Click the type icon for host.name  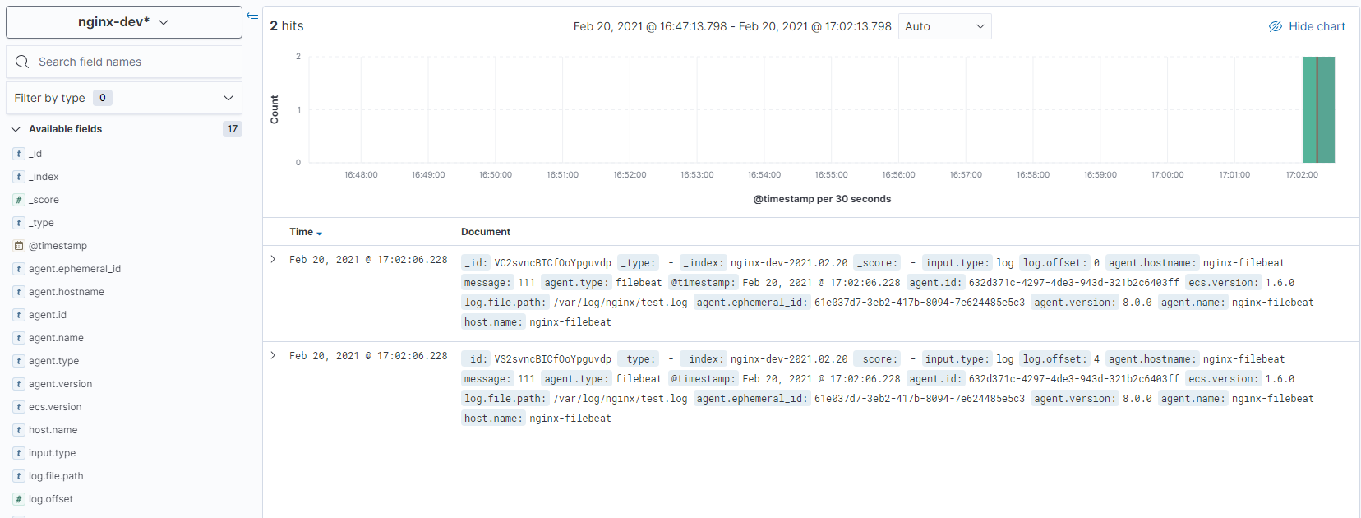pos(19,430)
